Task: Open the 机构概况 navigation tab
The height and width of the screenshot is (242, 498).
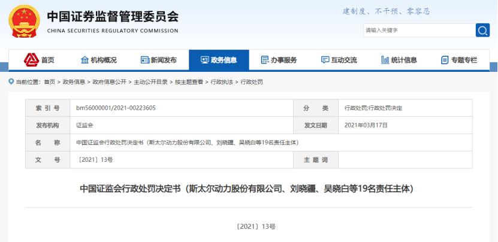Action: [x=99, y=60]
